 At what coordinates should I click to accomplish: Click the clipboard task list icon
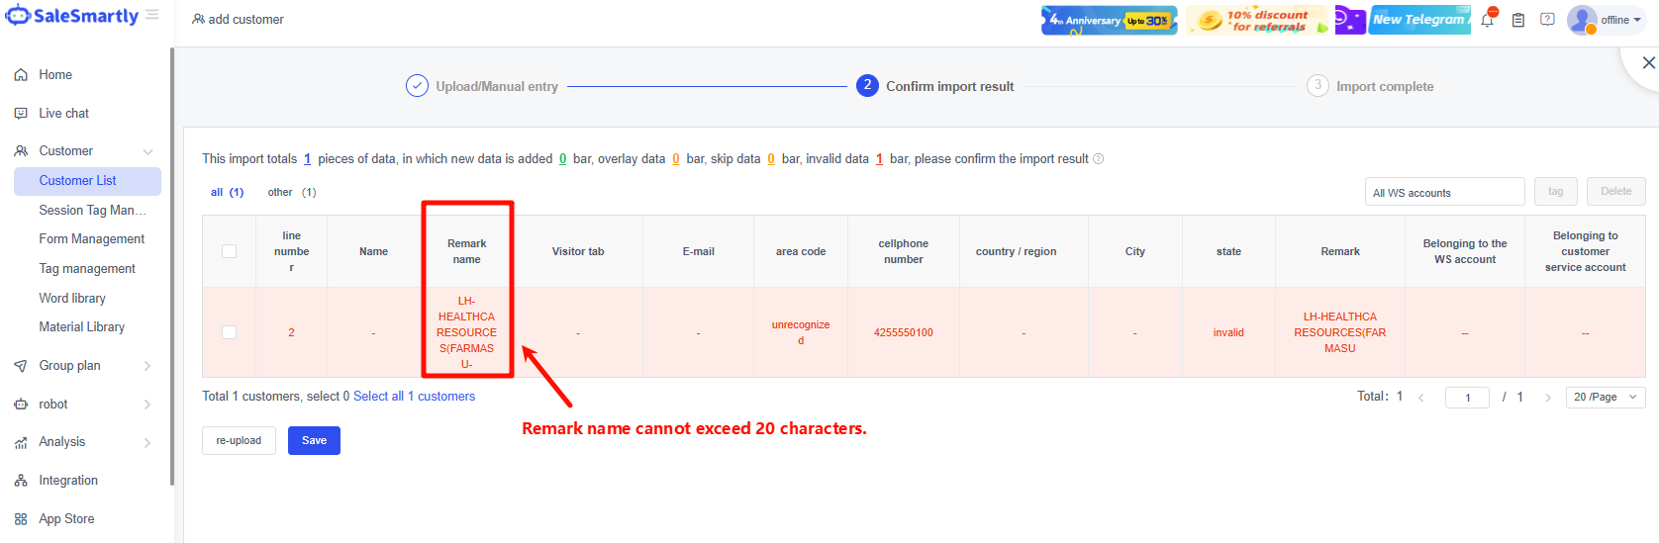1517,20
